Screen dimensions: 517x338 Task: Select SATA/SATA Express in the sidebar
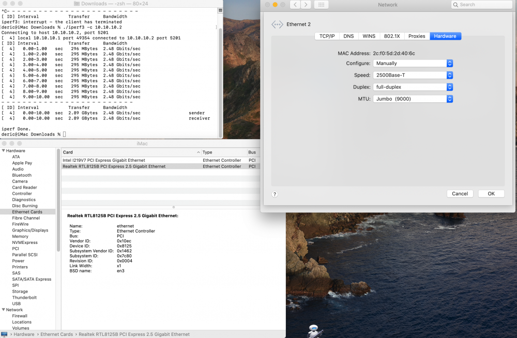pyautogui.click(x=32, y=279)
